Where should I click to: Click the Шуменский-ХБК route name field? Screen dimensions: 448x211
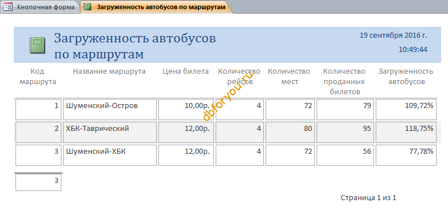tap(110, 155)
